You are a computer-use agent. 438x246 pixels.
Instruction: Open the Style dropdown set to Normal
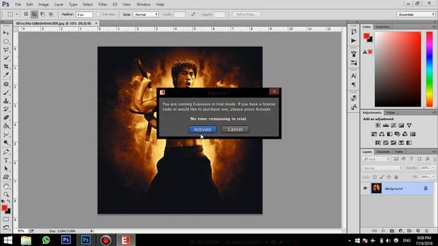[146, 14]
